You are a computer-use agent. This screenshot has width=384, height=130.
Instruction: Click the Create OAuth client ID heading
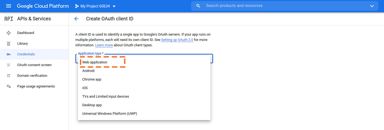[110, 19]
